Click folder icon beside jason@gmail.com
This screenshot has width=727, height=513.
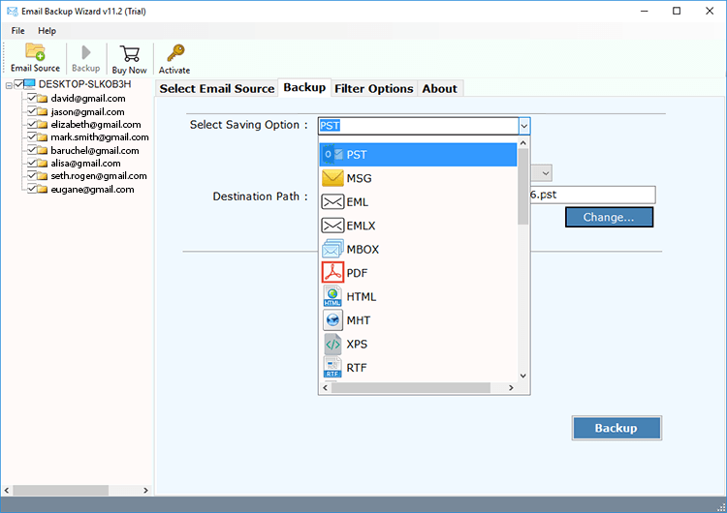point(43,111)
